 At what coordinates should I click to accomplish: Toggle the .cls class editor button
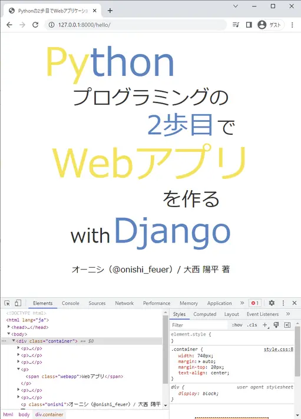(x=252, y=325)
